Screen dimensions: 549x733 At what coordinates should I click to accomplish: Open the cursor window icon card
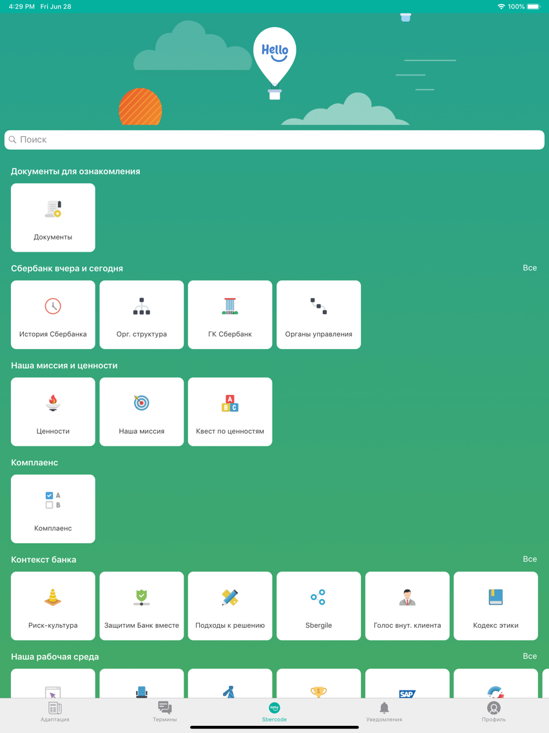click(53, 683)
